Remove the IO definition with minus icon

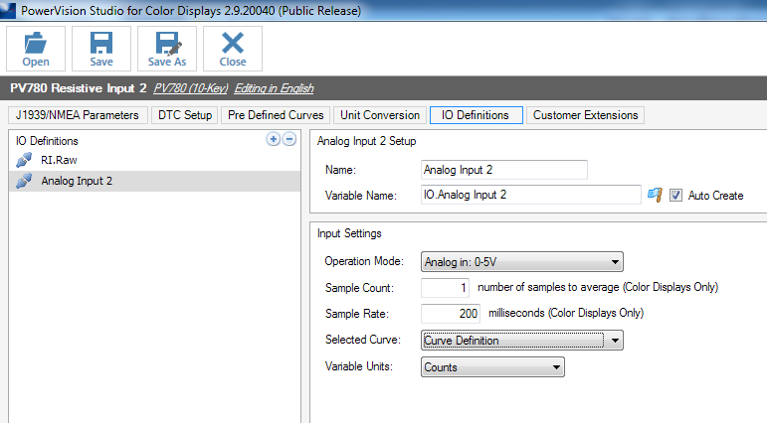tap(289, 139)
